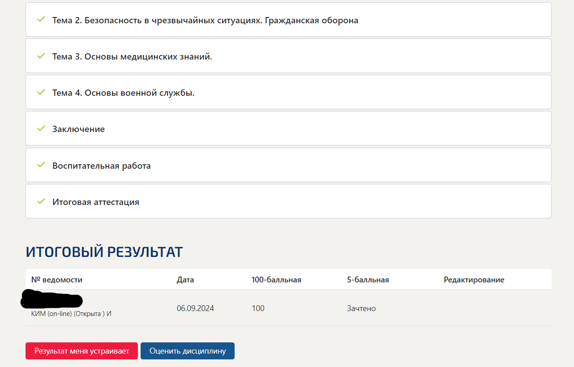The image size is (574, 367).
Task: Select the Зачтено grade cell in results table
Action: [361, 308]
